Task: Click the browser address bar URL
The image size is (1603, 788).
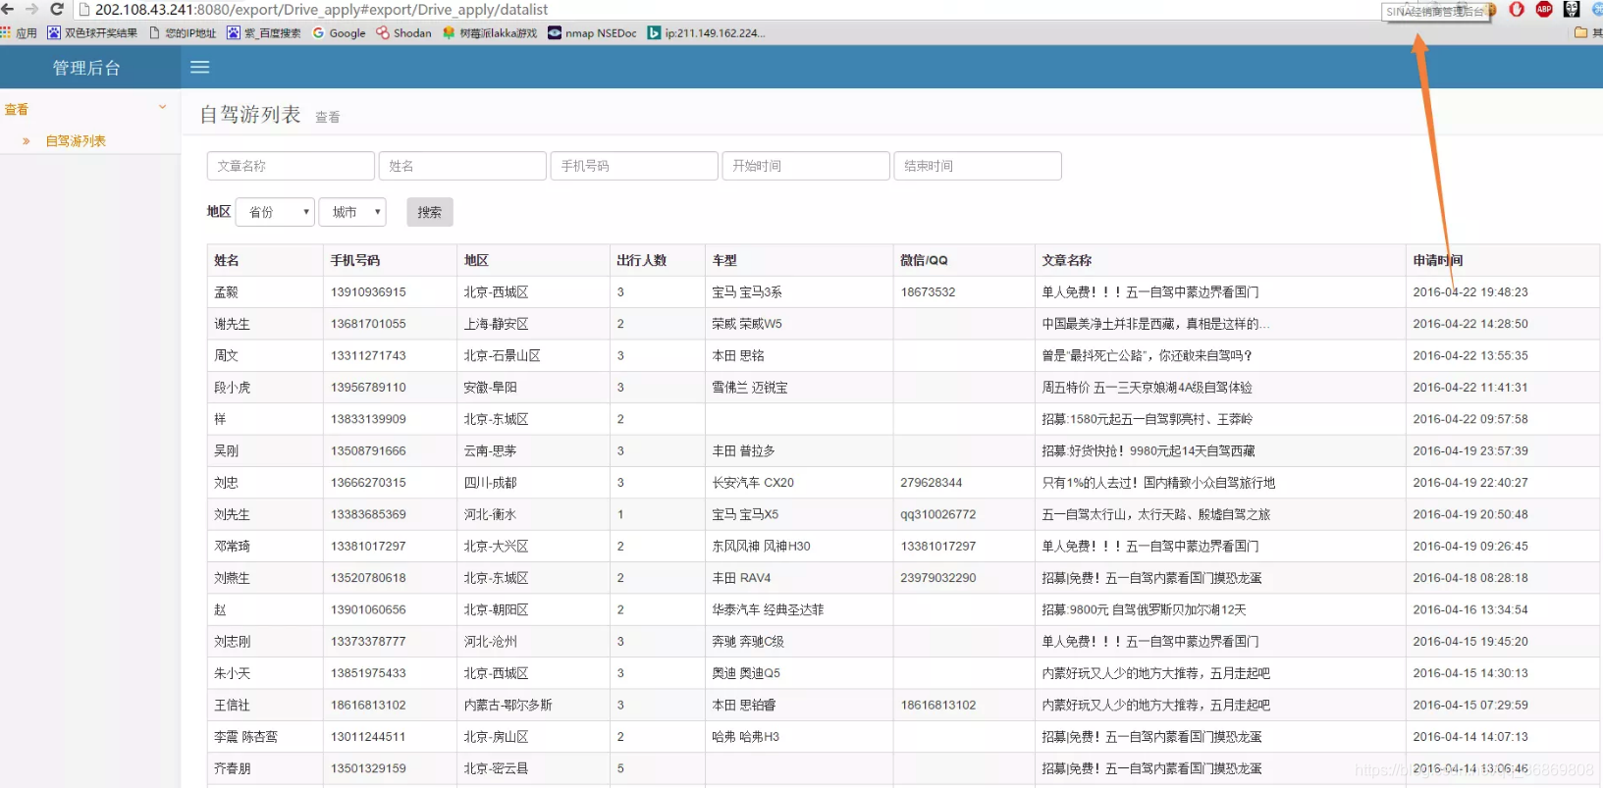Action: pyautogui.click(x=321, y=10)
